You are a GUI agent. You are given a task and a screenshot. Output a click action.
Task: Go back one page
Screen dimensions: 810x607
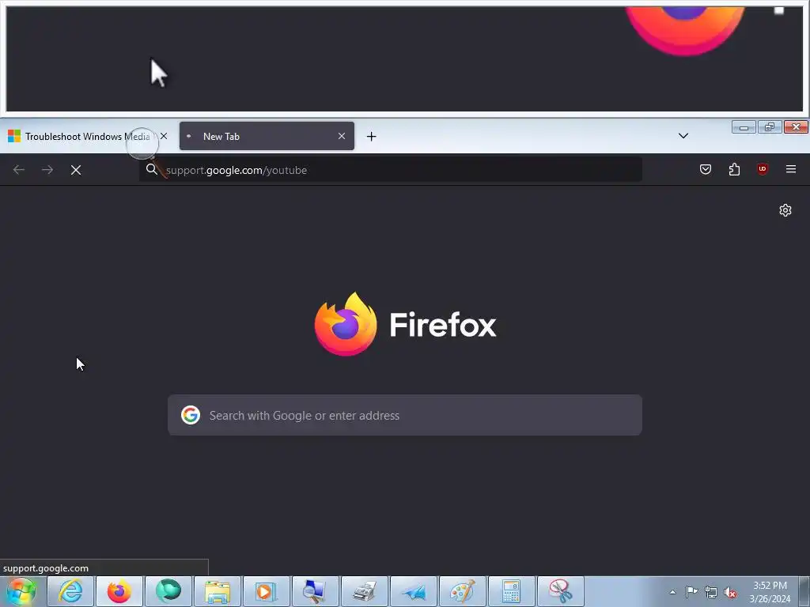coord(19,170)
